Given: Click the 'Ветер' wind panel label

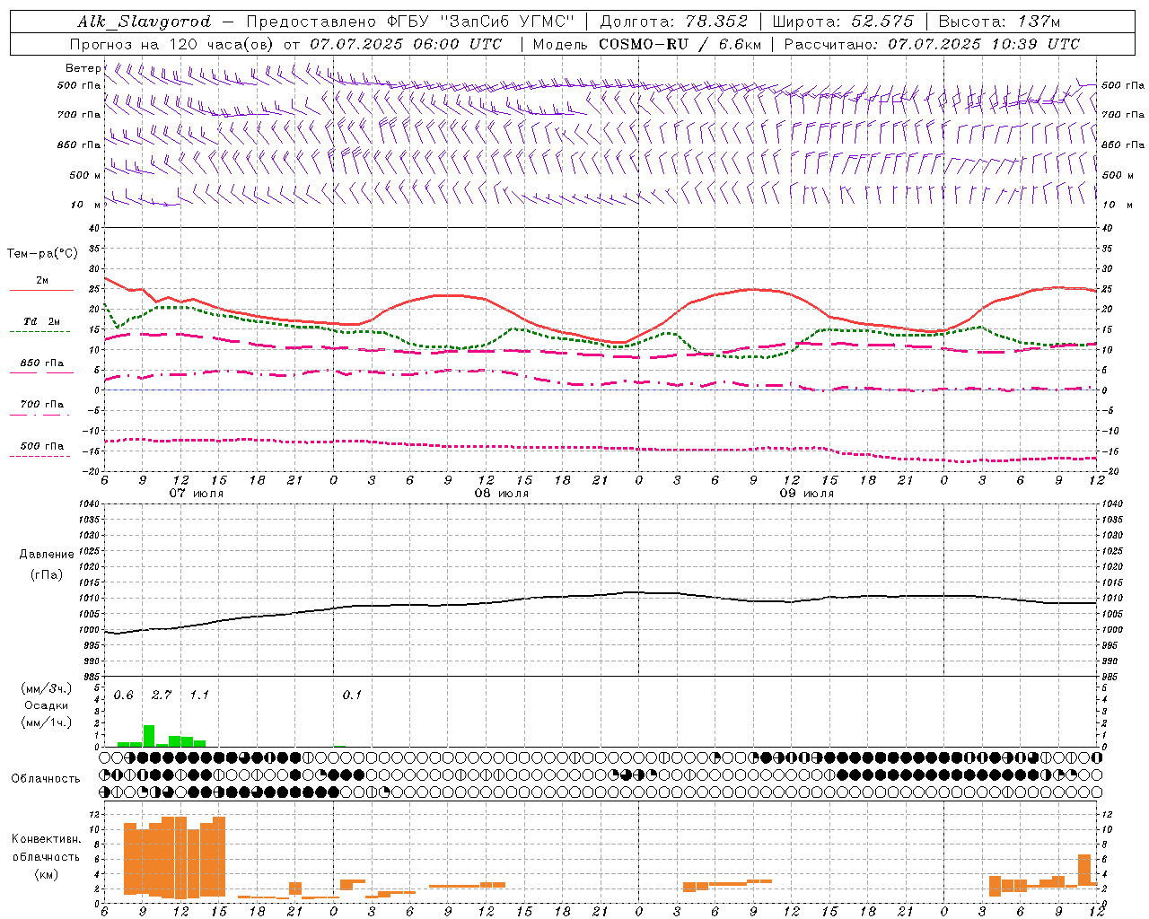Looking at the screenshot, I should coord(83,68).
